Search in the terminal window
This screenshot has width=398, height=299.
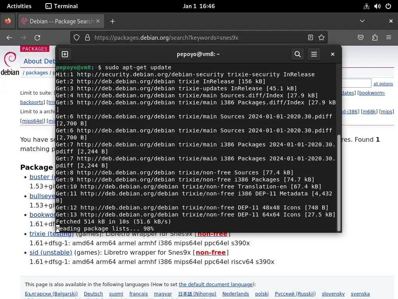[x=297, y=54]
